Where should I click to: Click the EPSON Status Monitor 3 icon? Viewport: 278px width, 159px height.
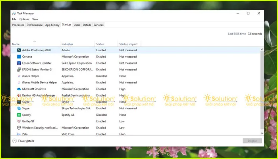(19, 70)
